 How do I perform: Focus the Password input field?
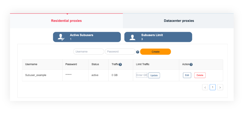120,52
